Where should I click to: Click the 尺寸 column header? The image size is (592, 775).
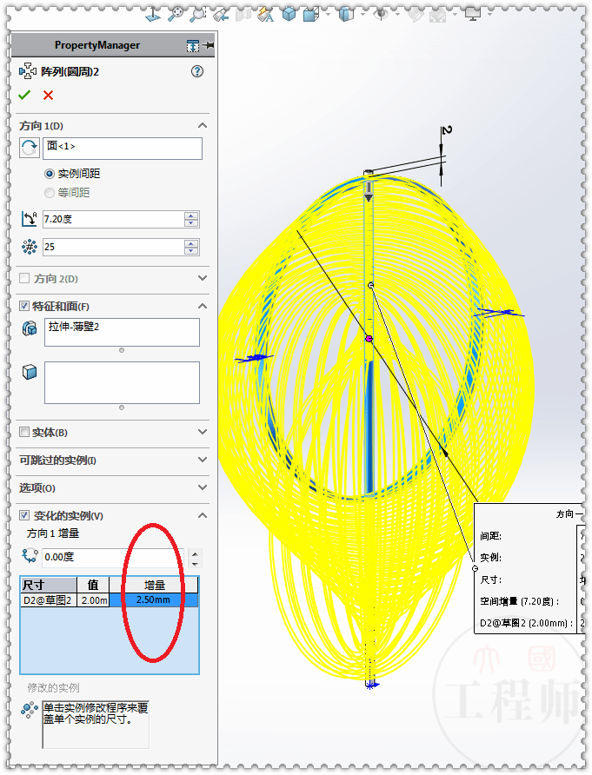pyautogui.click(x=49, y=586)
